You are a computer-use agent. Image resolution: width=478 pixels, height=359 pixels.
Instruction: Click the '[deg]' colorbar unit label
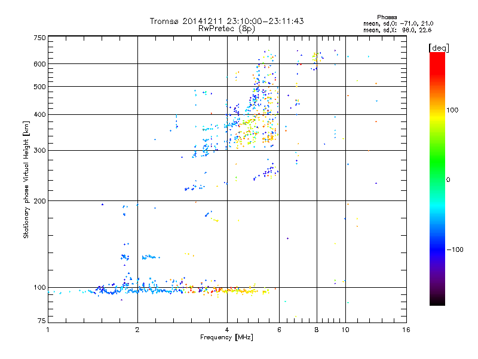tap(439, 48)
